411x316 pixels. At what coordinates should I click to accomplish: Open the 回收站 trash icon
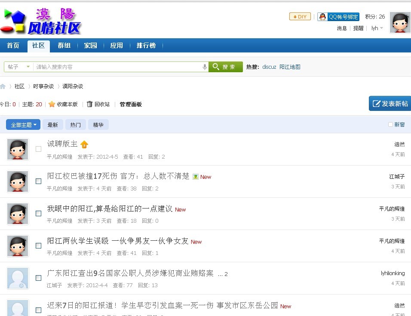89,104
